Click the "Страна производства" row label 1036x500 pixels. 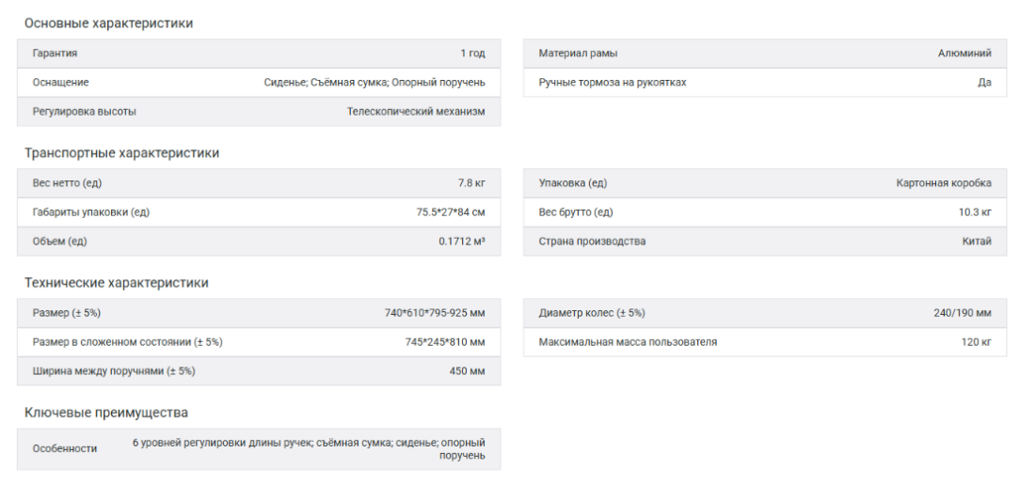(x=592, y=242)
